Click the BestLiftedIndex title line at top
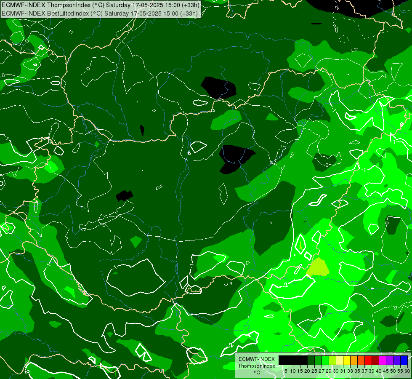Screen dimensions: 412x379 coord(100,13)
